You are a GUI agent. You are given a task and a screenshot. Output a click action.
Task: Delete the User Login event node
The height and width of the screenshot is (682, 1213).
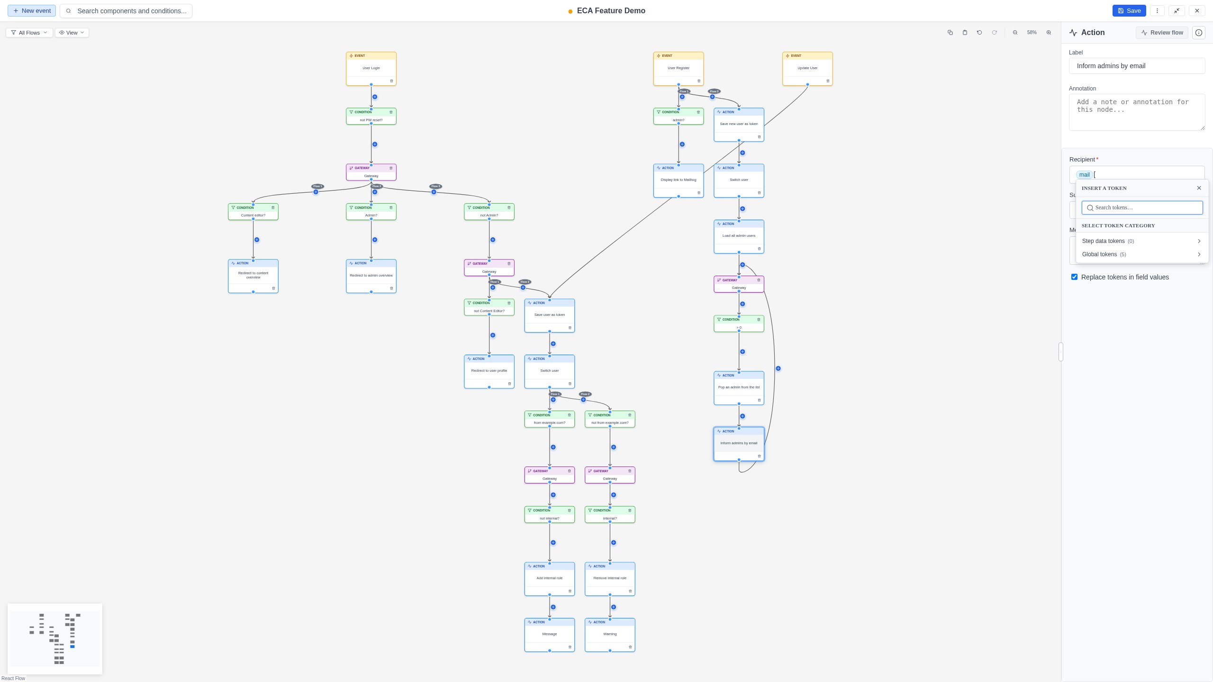tap(391, 81)
